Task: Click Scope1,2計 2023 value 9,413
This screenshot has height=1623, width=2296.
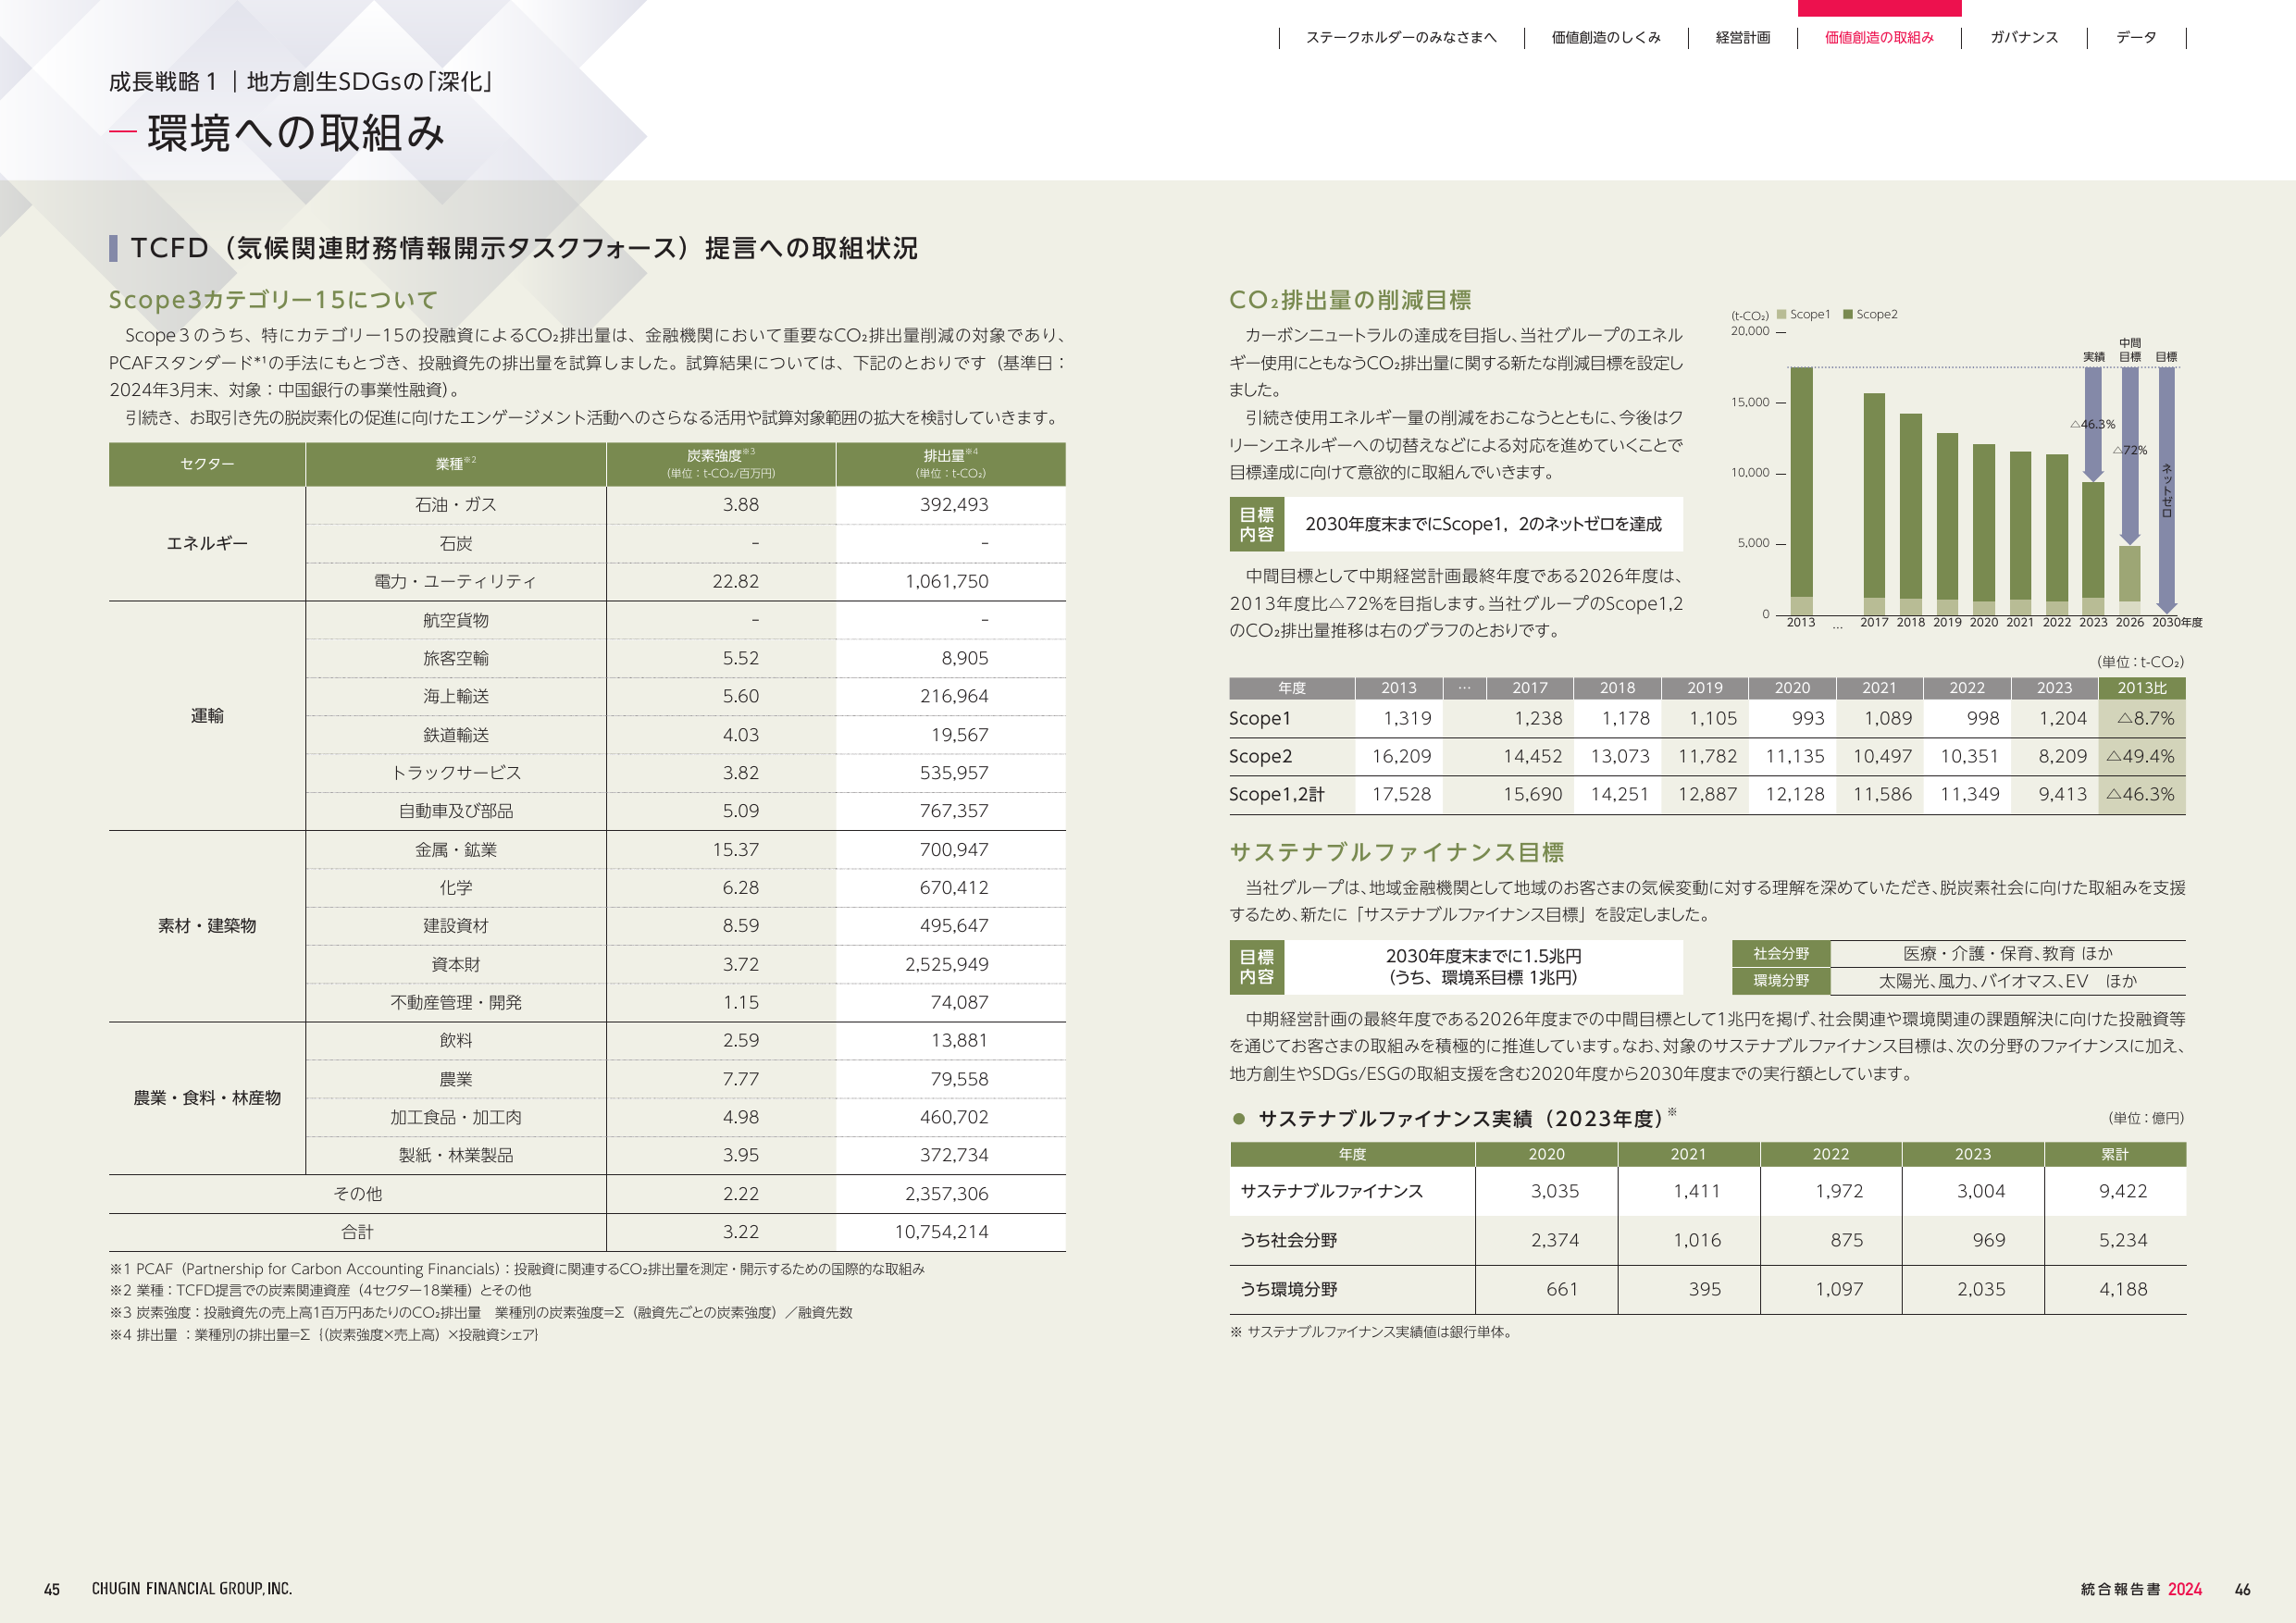Action: pyautogui.click(x=2063, y=795)
